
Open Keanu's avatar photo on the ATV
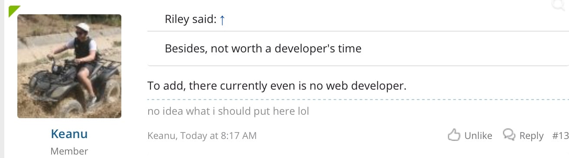[69, 66]
